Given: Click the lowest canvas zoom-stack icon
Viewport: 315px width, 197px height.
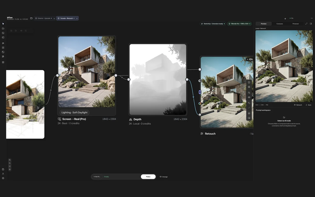Looking at the screenshot, I should pos(10,169).
